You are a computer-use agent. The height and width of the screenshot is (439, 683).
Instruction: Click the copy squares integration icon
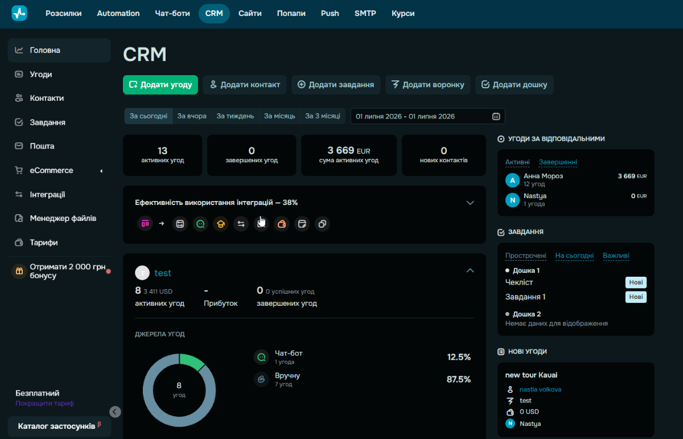tap(322, 224)
